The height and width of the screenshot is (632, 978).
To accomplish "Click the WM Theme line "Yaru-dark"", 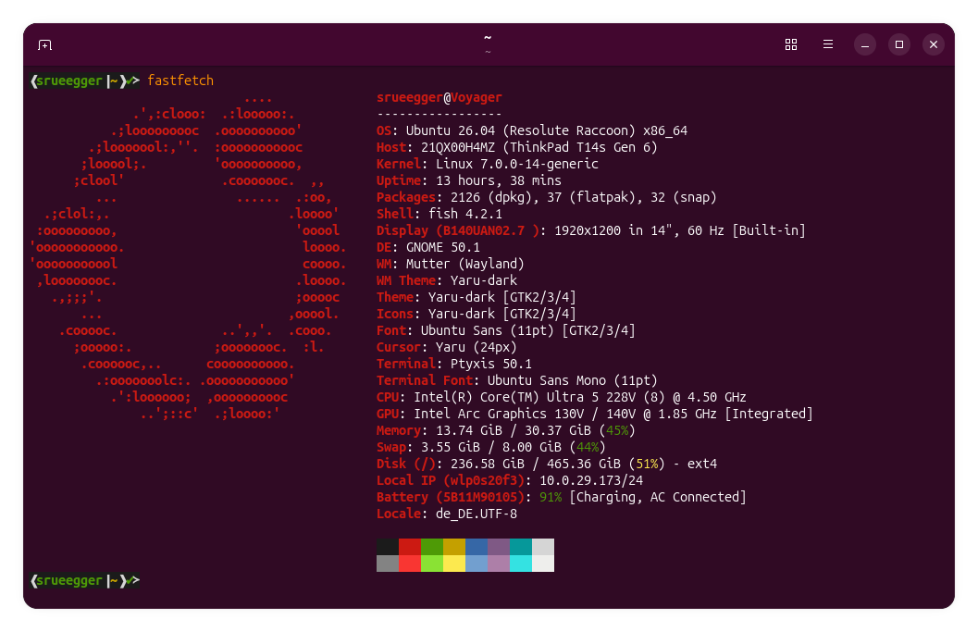I will click(x=483, y=280).
